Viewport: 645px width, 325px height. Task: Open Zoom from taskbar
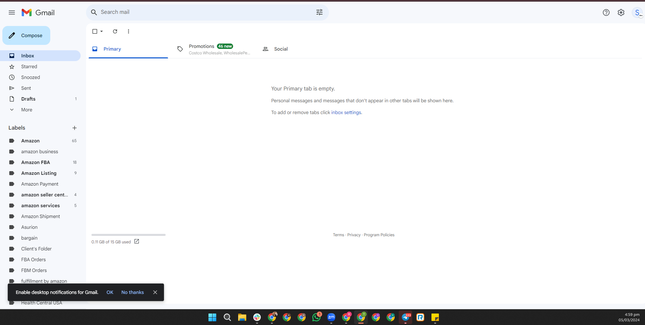tap(331, 317)
